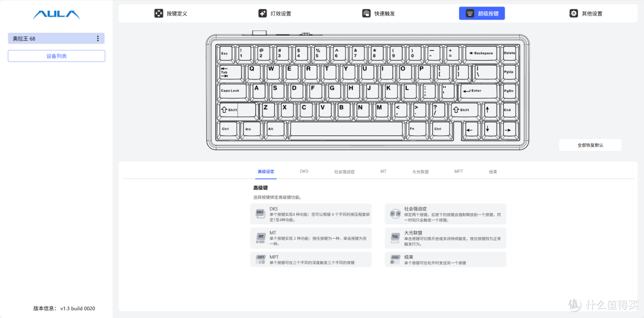Click the 灯效设置 sparkle icon
The image size is (644, 318).
tap(262, 14)
